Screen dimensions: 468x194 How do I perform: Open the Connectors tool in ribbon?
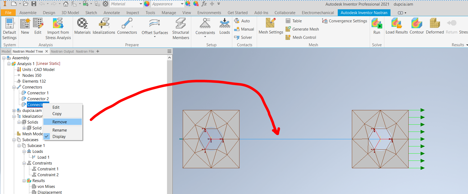click(127, 26)
